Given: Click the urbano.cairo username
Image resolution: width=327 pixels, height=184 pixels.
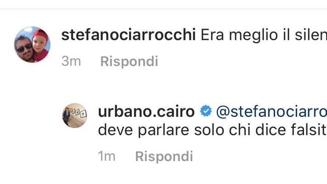Looking at the screenshot, I should pos(146,111).
